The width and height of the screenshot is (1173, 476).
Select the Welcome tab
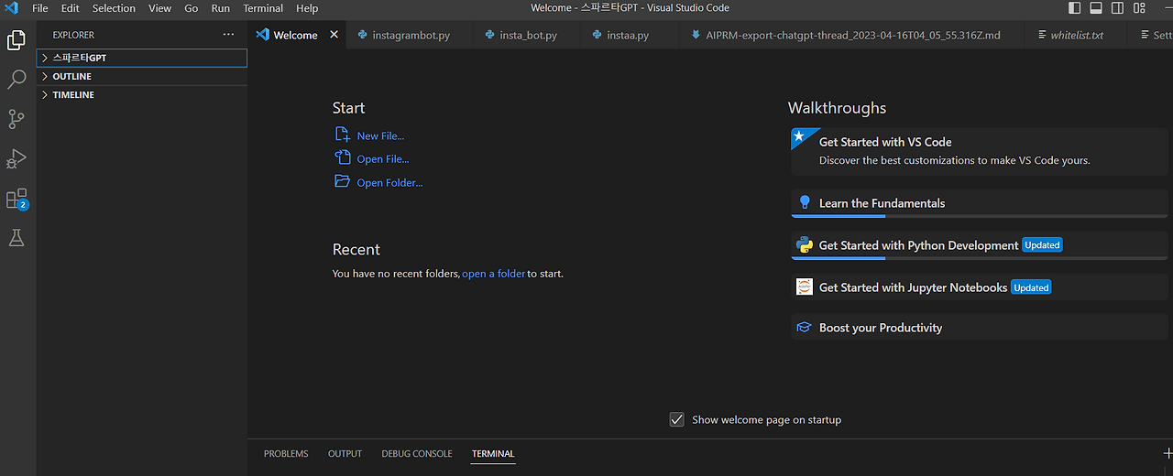[x=297, y=35]
